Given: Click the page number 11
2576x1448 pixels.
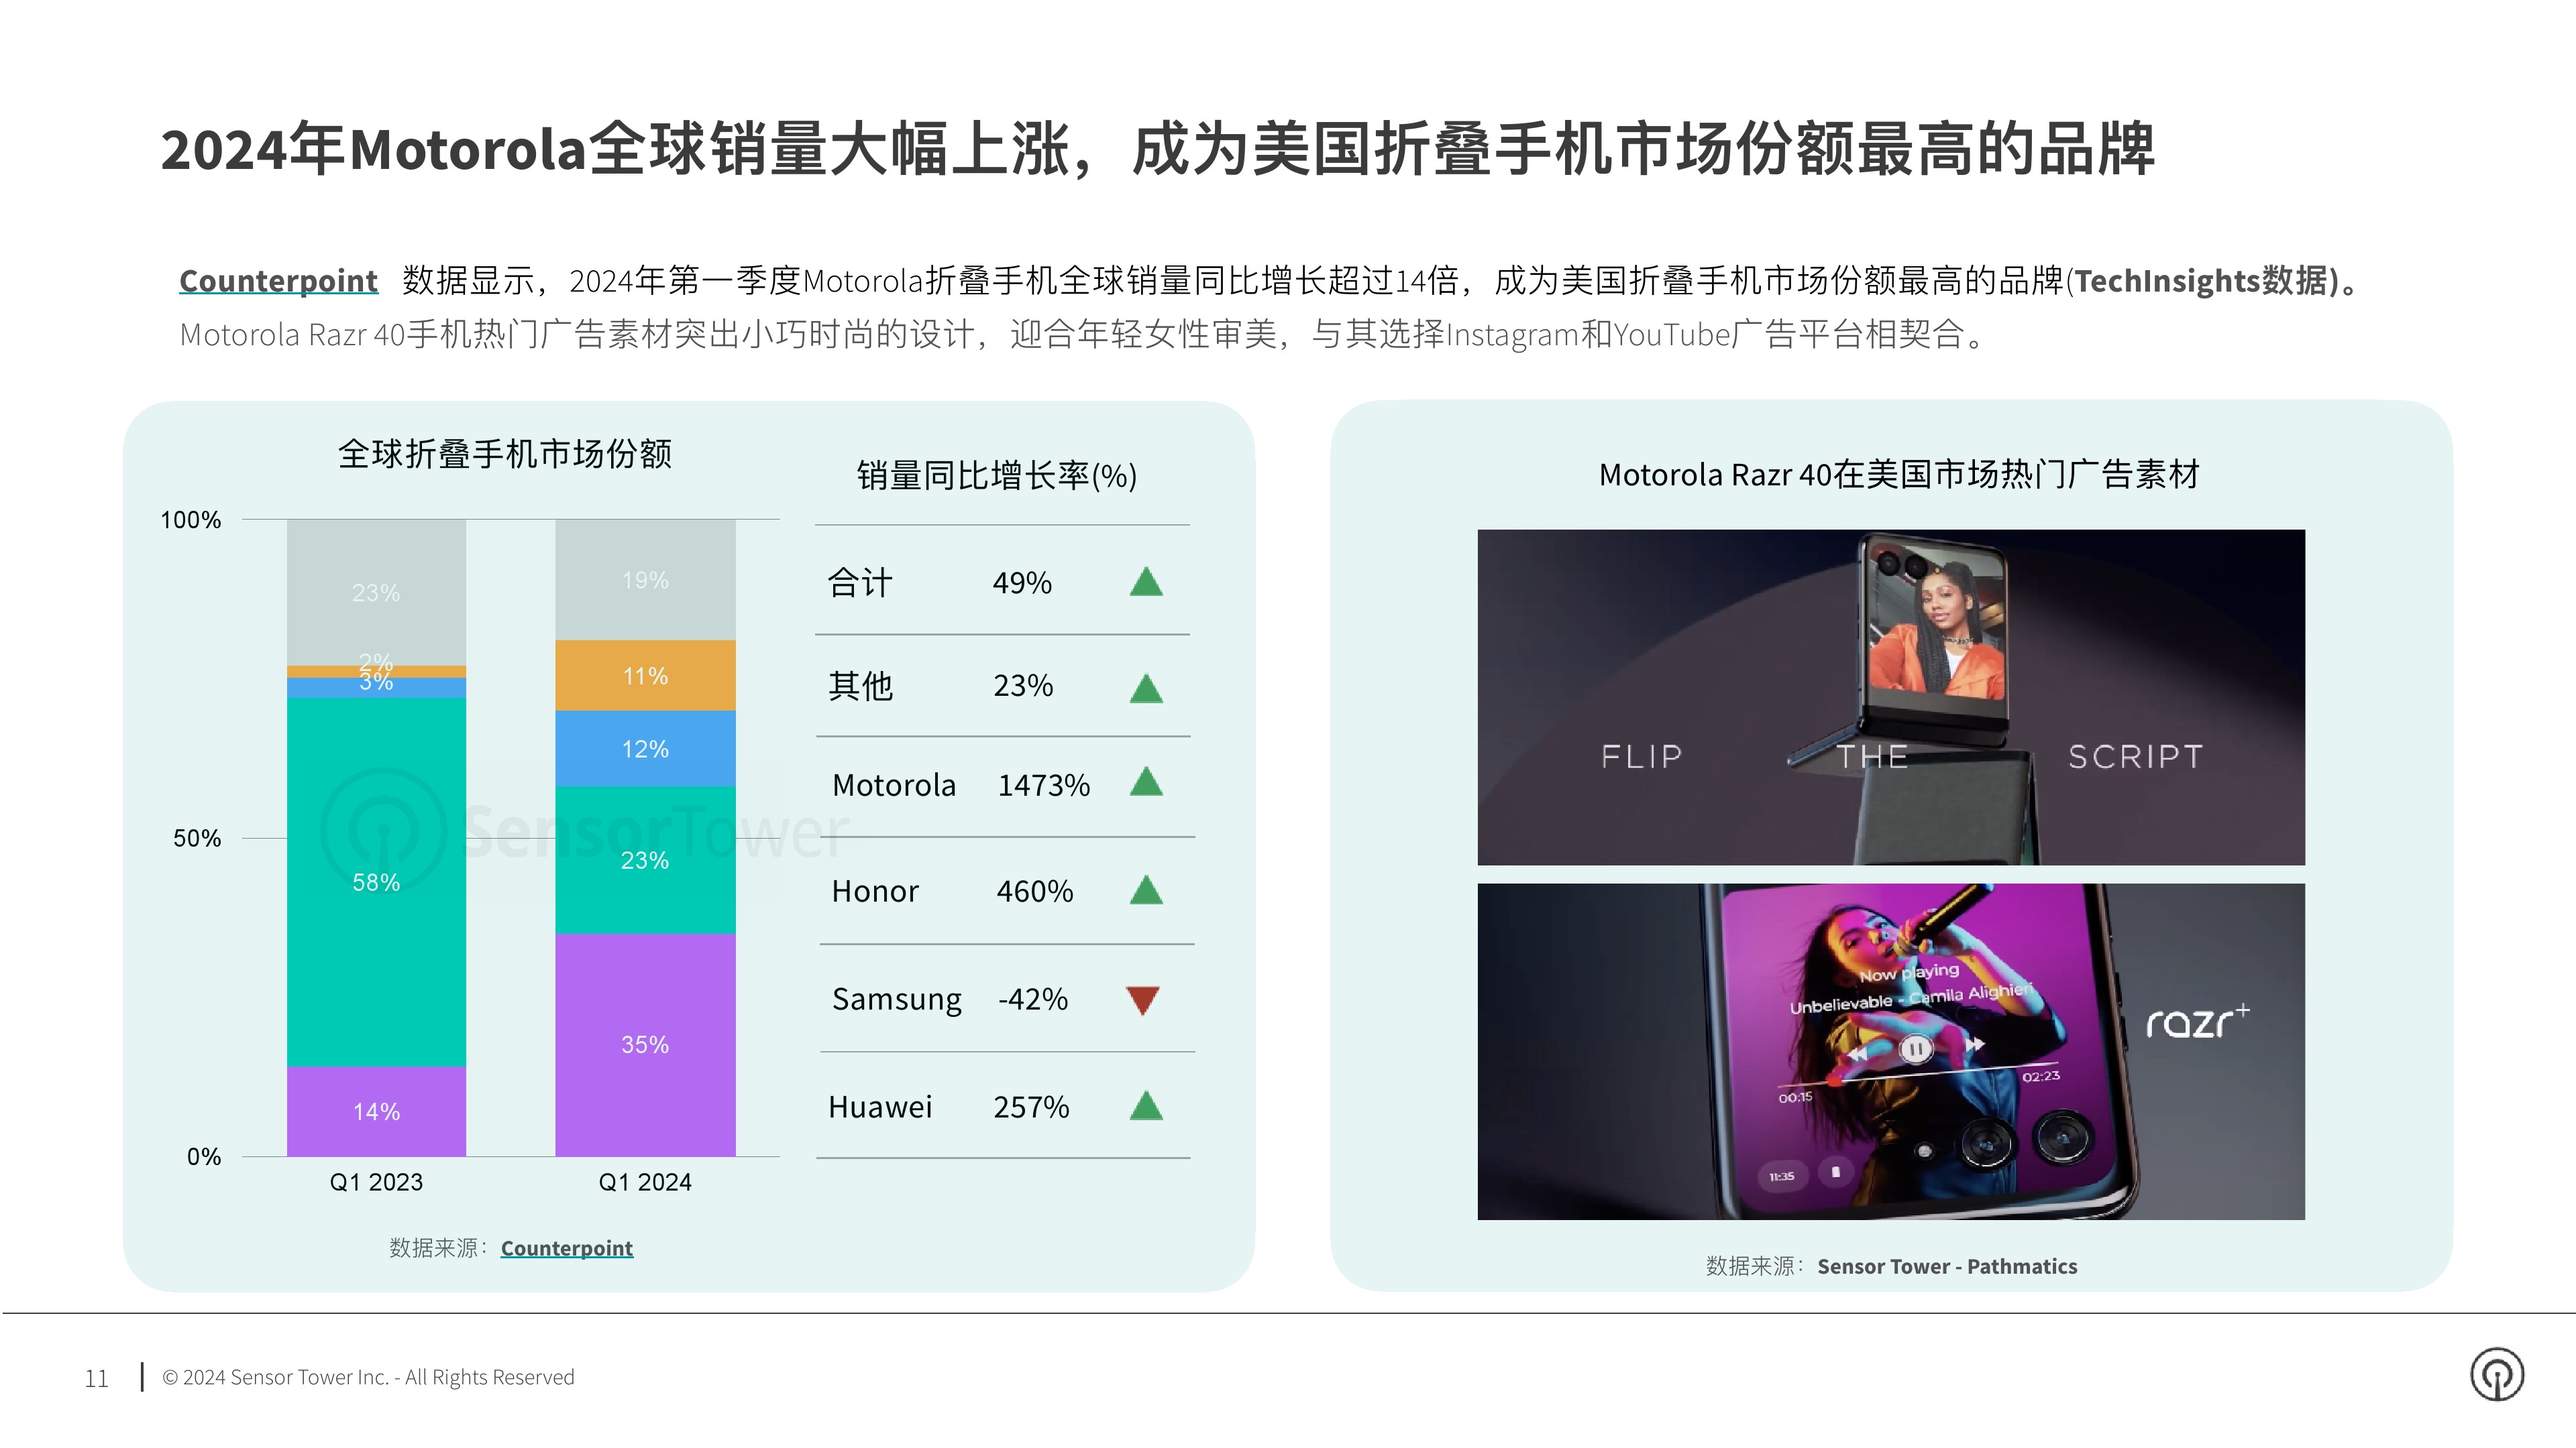Looking at the screenshot, I should [x=96, y=1379].
